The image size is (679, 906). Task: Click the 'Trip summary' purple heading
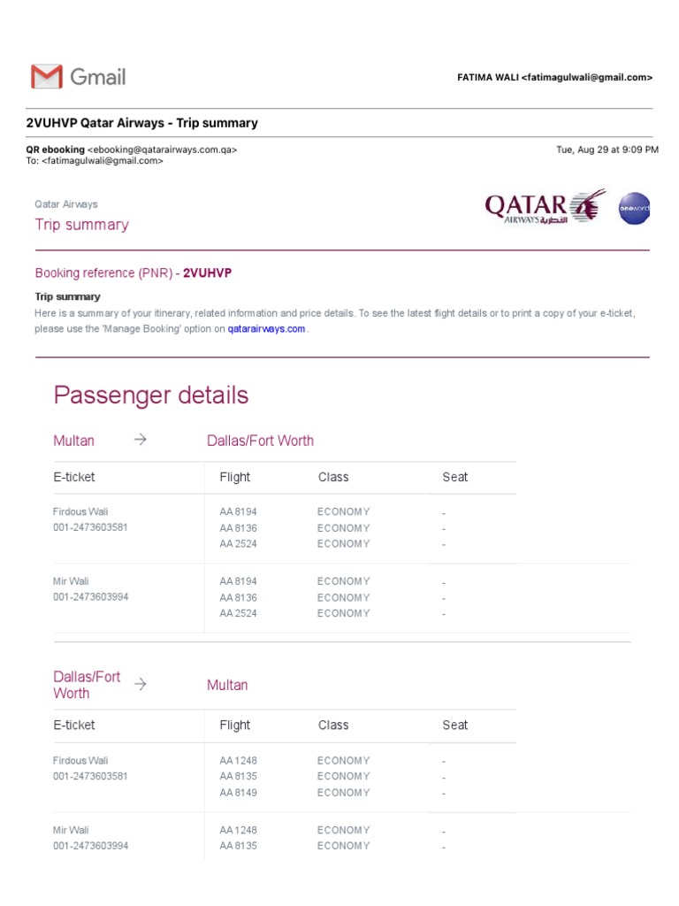pyautogui.click(x=81, y=225)
